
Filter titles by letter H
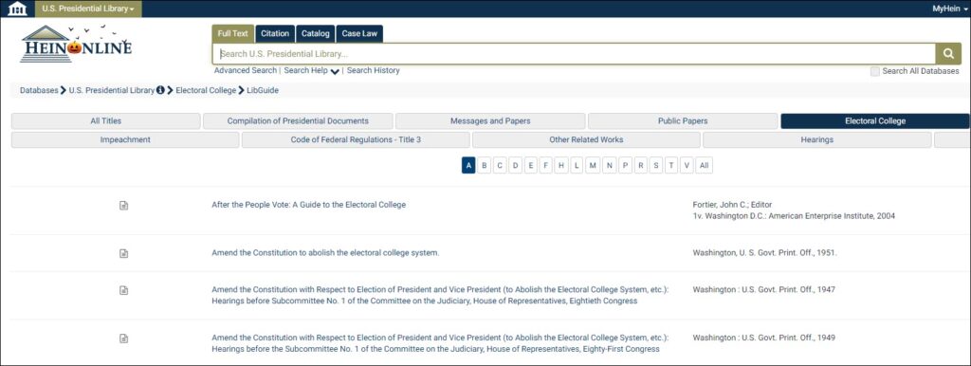tap(561, 166)
